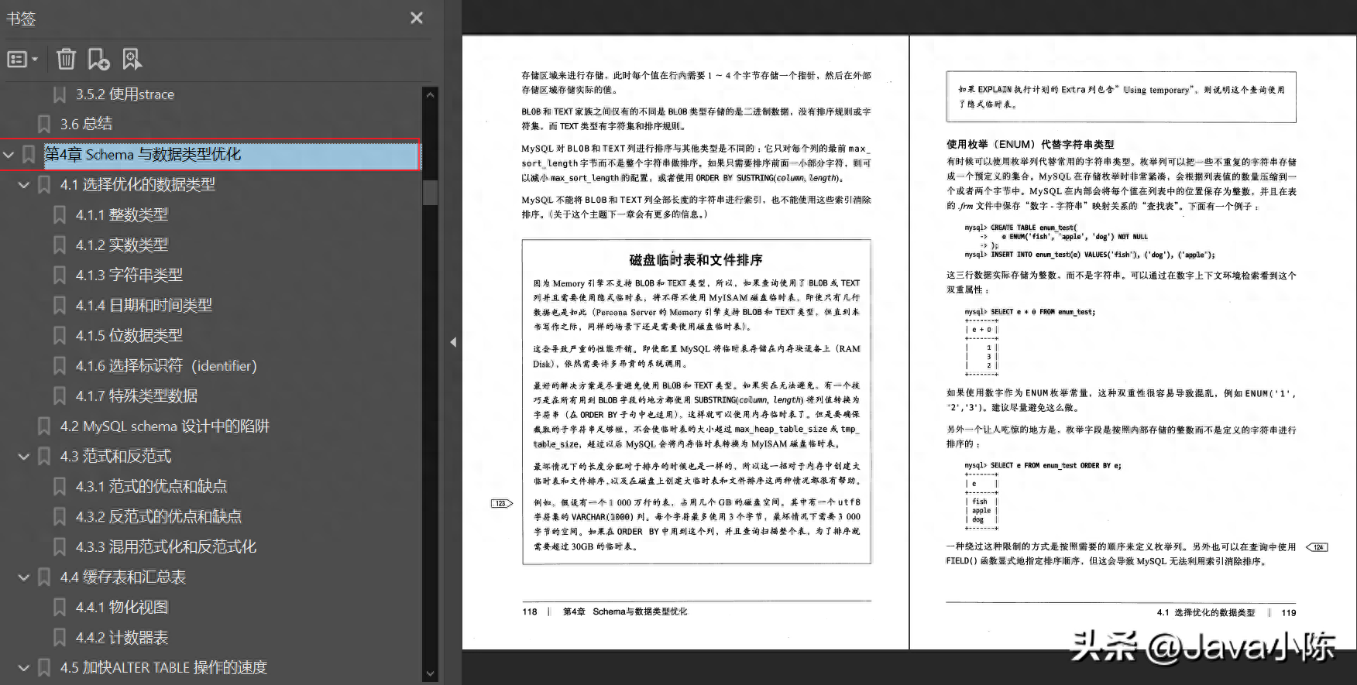Open bookmark 3.5.2 使用strace
The image size is (1357, 685).
tap(125, 94)
